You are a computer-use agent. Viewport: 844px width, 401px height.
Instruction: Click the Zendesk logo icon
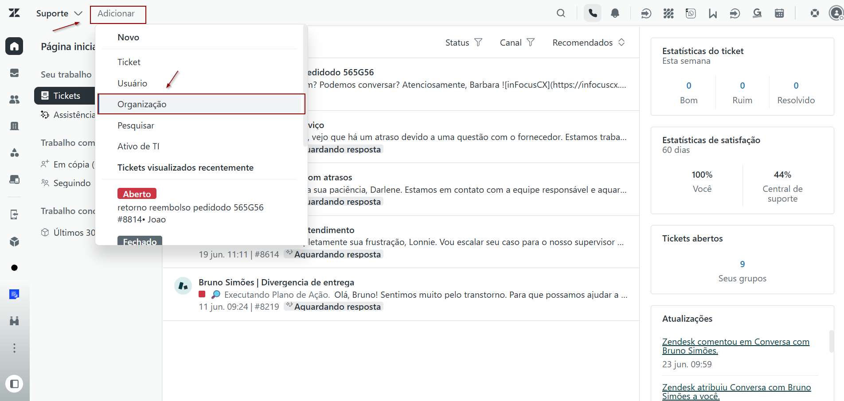point(14,13)
